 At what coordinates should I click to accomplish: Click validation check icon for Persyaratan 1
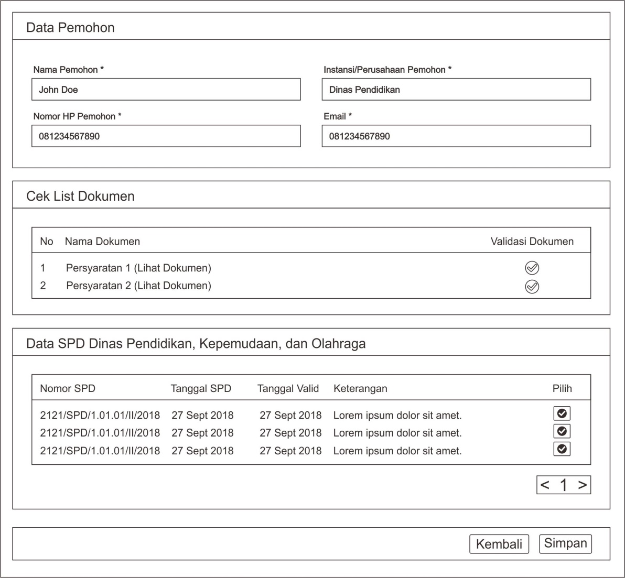532,268
